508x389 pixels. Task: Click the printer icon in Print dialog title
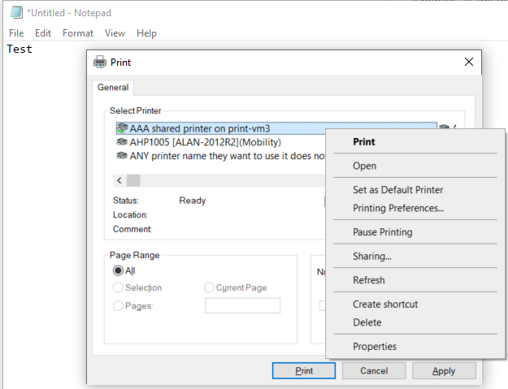point(100,62)
